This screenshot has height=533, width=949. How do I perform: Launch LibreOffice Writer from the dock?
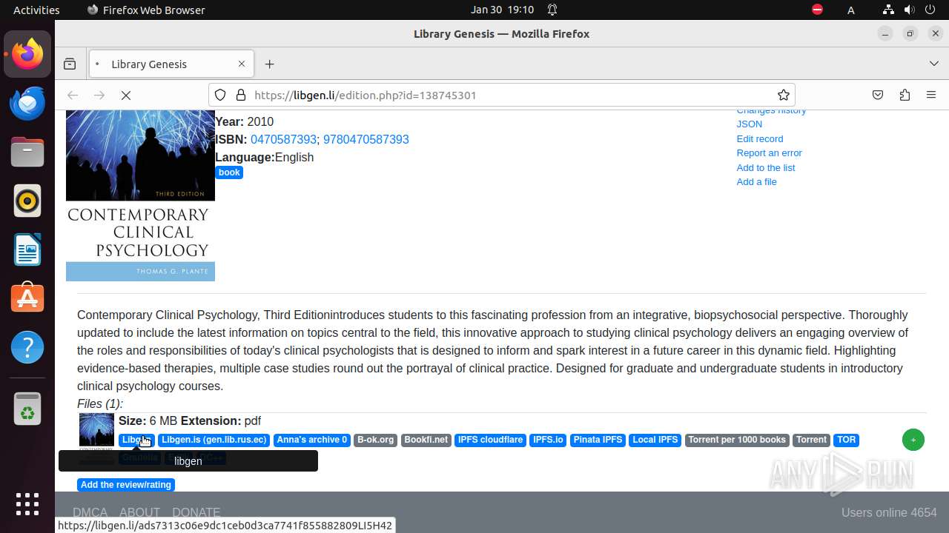(x=27, y=249)
